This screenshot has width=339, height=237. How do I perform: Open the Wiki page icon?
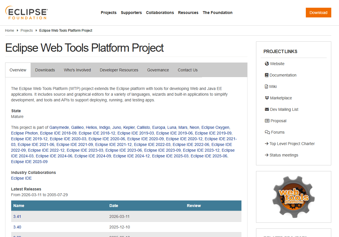pyautogui.click(x=267, y=87)
